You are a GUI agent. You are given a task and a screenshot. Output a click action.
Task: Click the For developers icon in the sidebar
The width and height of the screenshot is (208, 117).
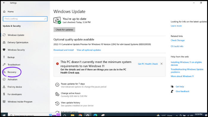(4, 94)
